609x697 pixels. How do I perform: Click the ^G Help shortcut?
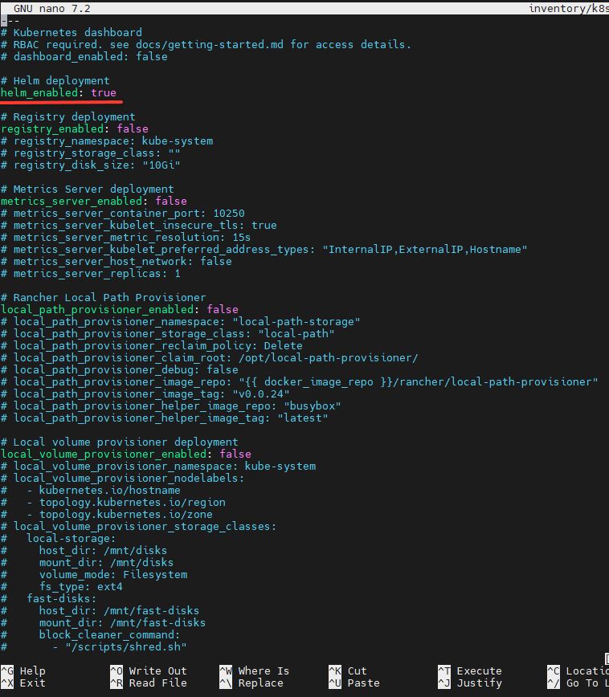tap(23, 671)
